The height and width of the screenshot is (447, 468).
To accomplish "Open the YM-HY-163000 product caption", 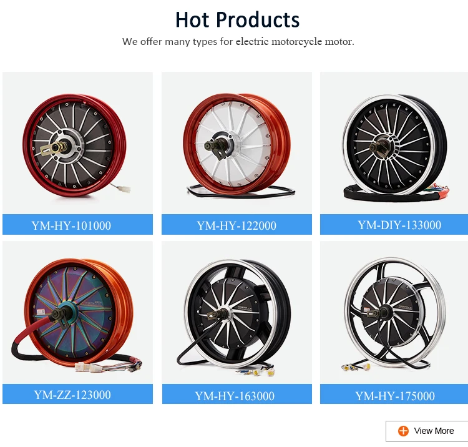I will [237, 394].
